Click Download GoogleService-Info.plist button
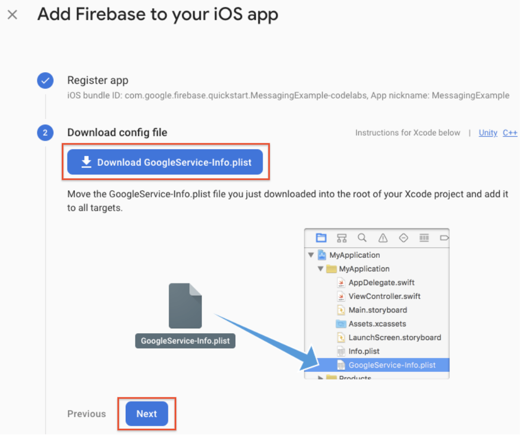Image resolution: width=521 pixels, height=437 pixels. [165, 163]
